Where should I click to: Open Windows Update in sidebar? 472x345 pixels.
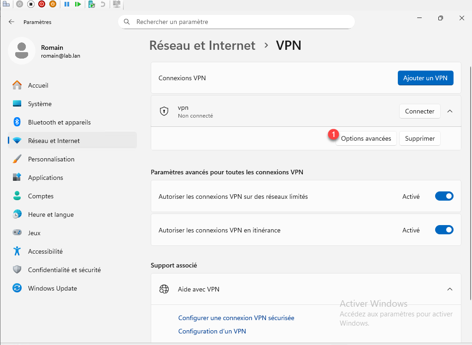(52, 288)
